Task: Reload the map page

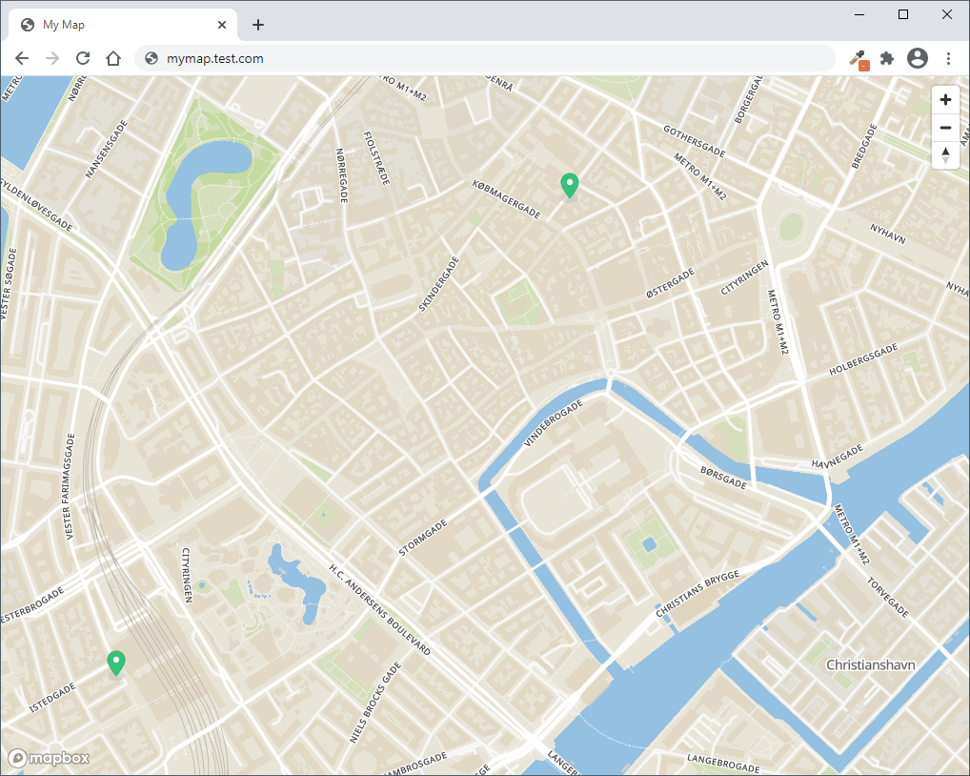Action: (x=83, y=58)
